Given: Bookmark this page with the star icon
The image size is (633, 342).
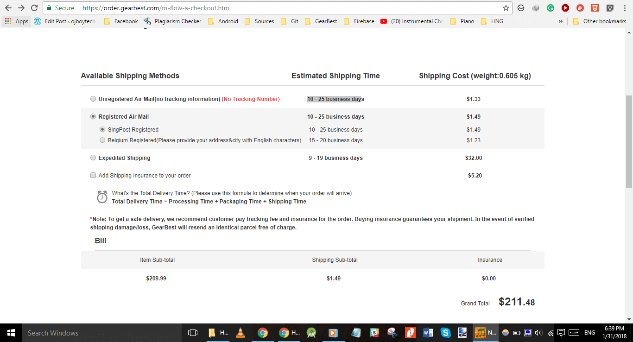Looking at the screenshot, I should point(506,8).
